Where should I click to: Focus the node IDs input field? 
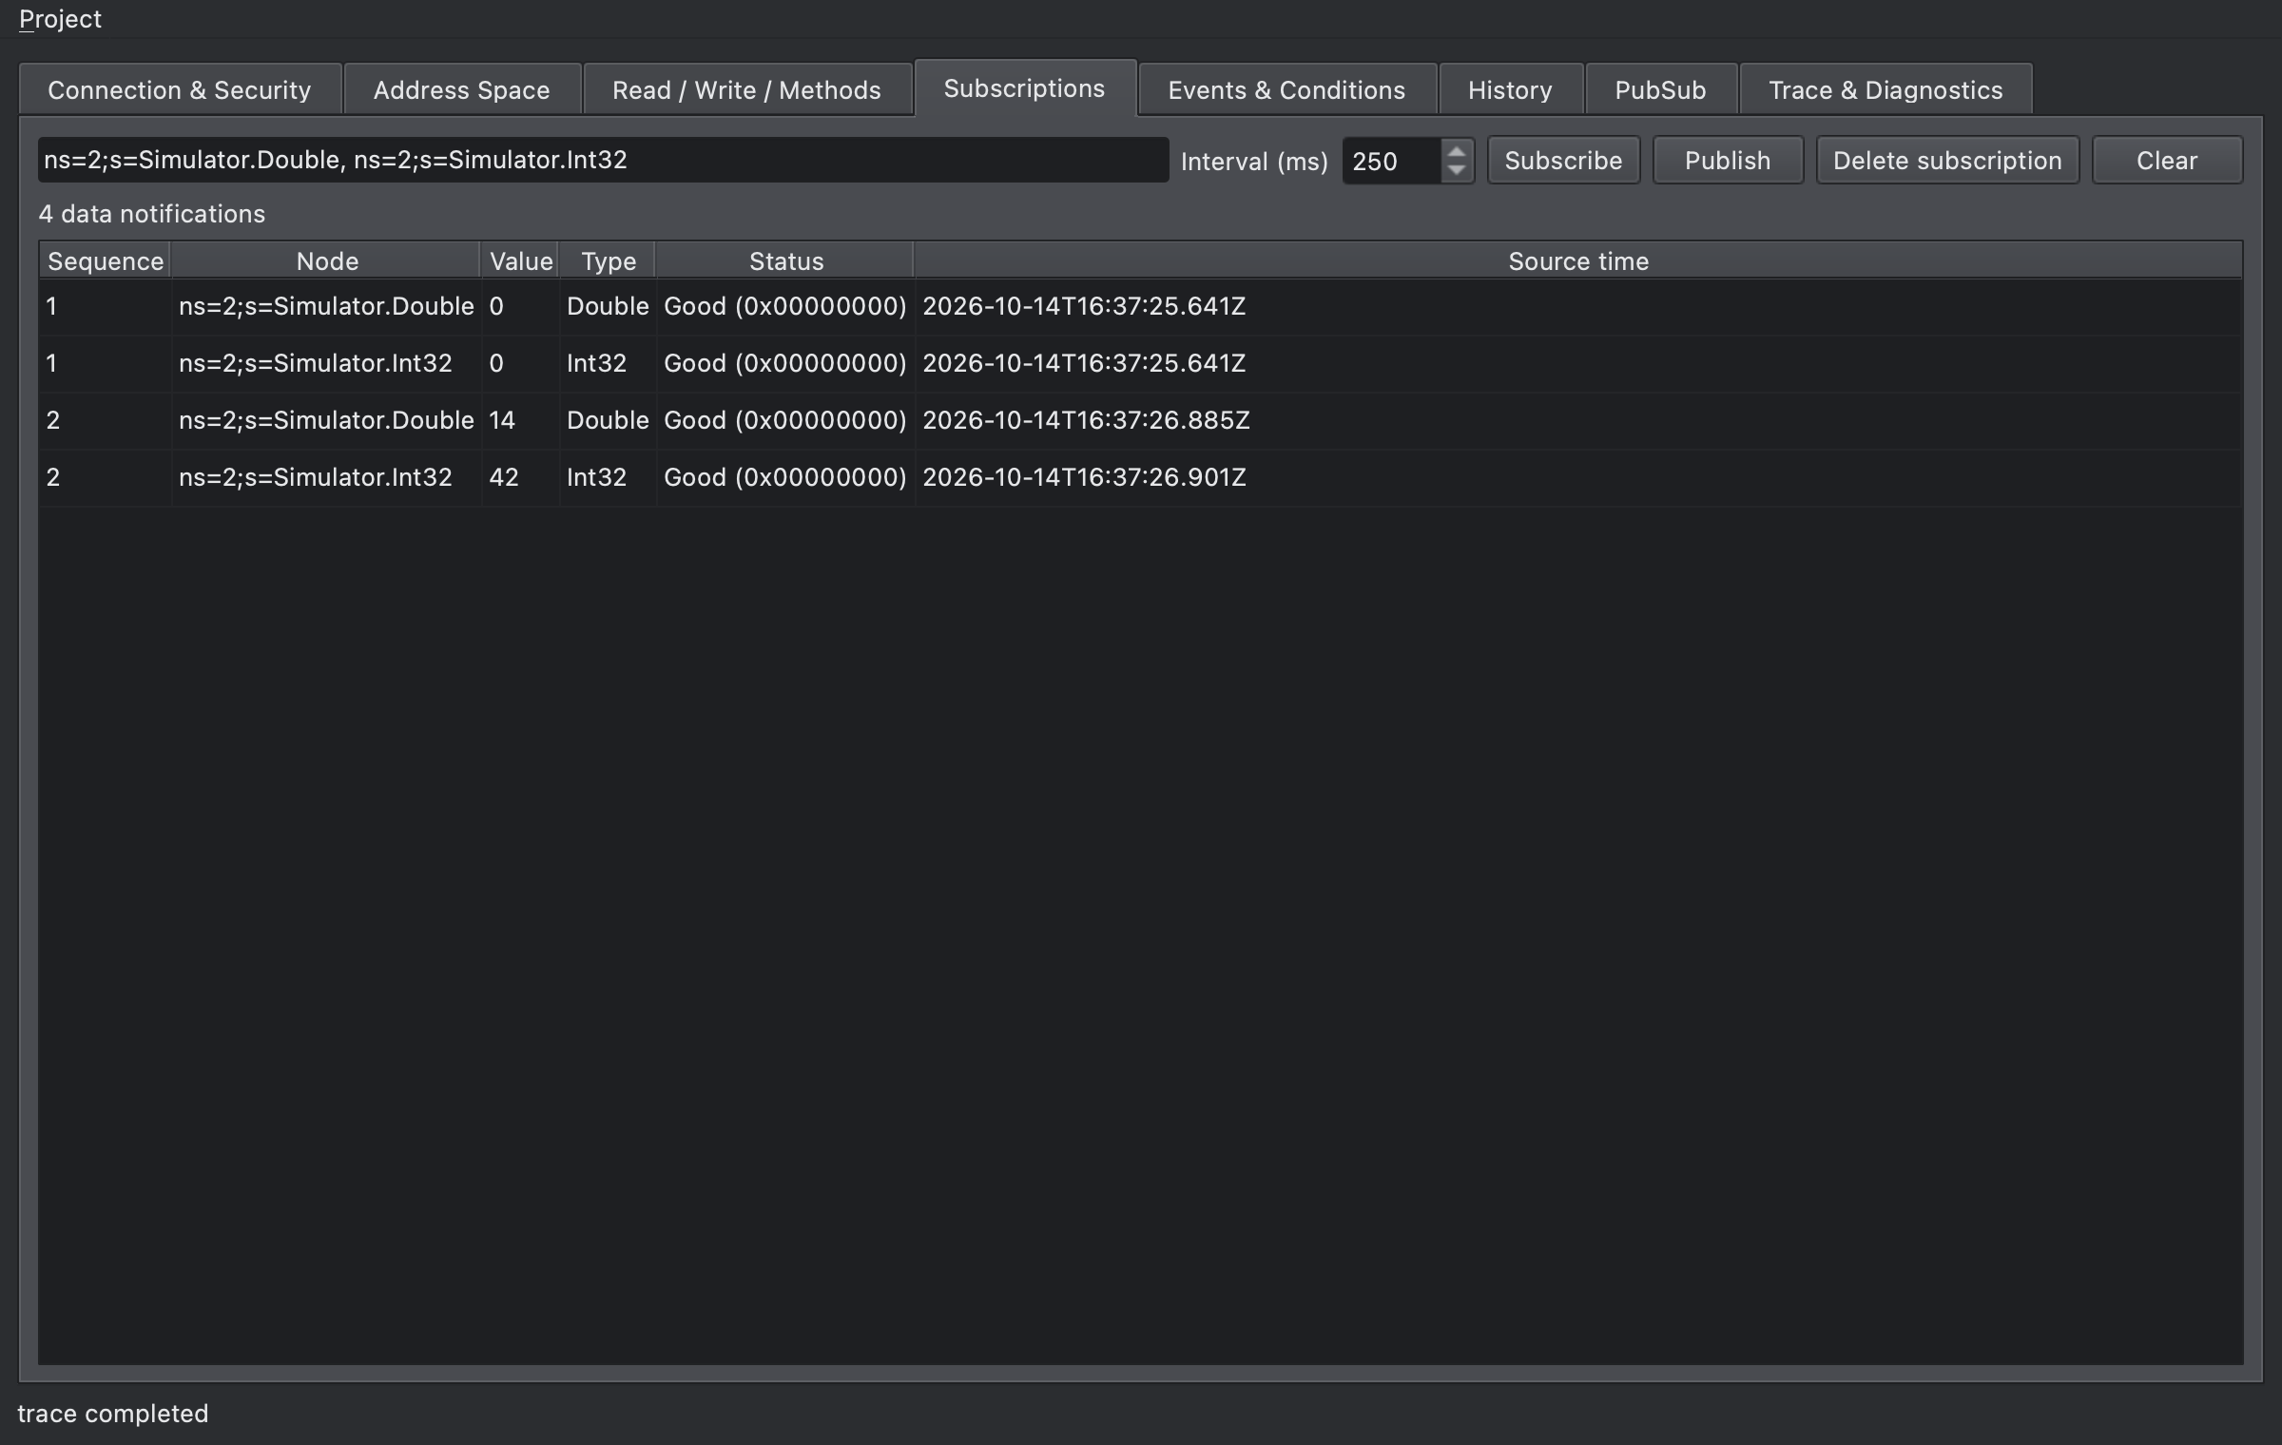(603, 160)
